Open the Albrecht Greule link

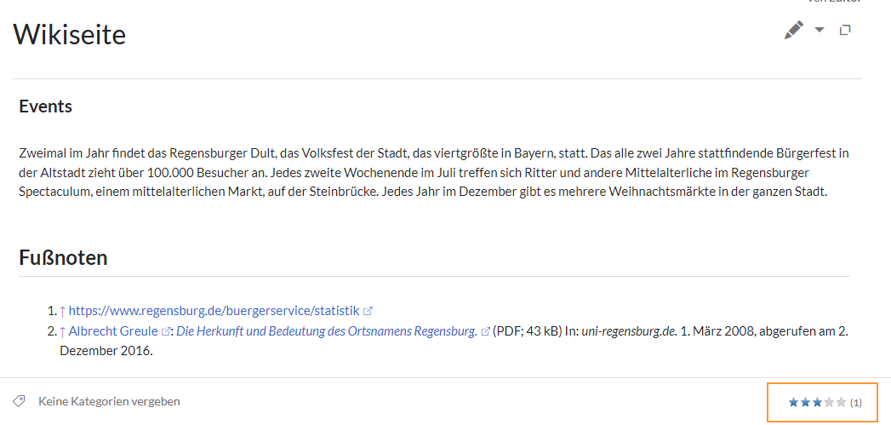point(113,331)
